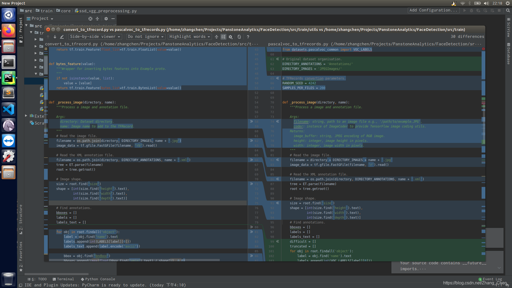
Task: Open diff viewer settings gear
Action: pos(231,37)
